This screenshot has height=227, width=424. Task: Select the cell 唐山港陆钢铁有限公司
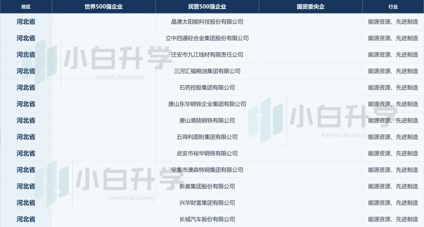(x=207, y=121)
